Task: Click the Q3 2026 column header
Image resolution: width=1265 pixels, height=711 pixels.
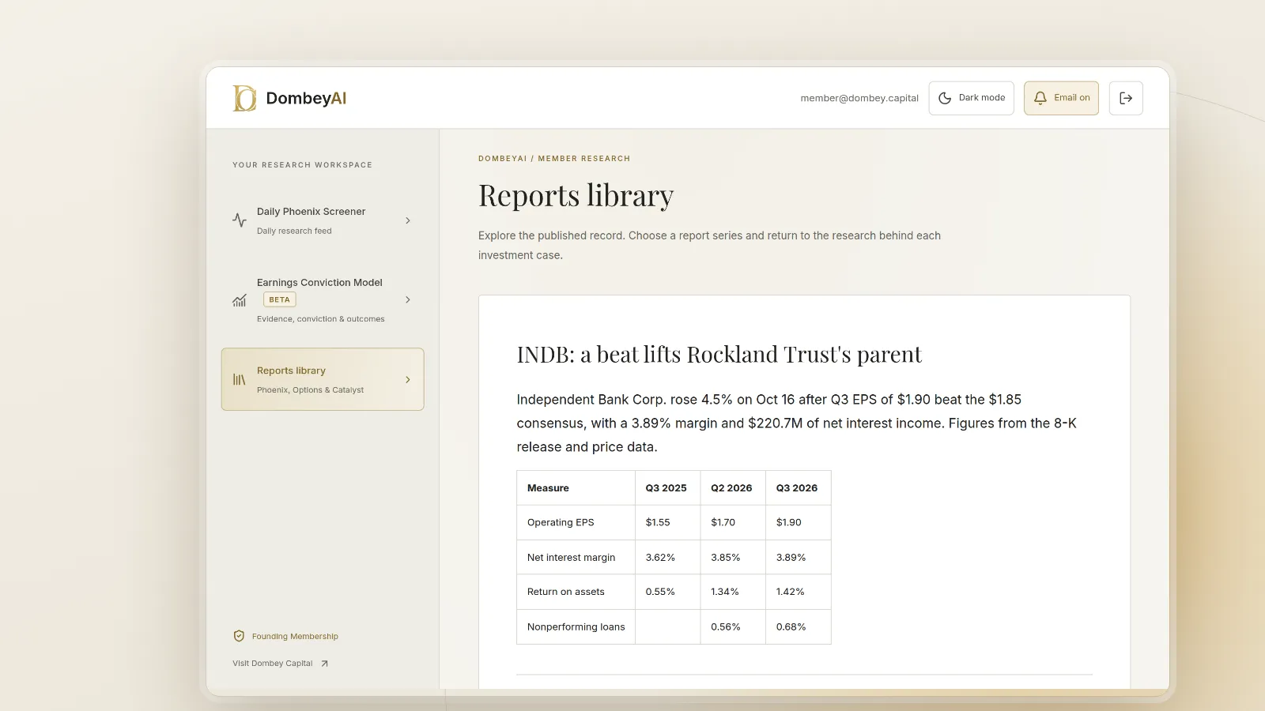Action: point(797,488)
